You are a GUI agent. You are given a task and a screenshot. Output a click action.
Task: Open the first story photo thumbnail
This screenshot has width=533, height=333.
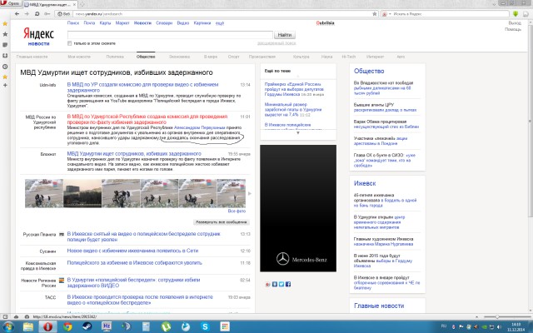pos(44,193)
